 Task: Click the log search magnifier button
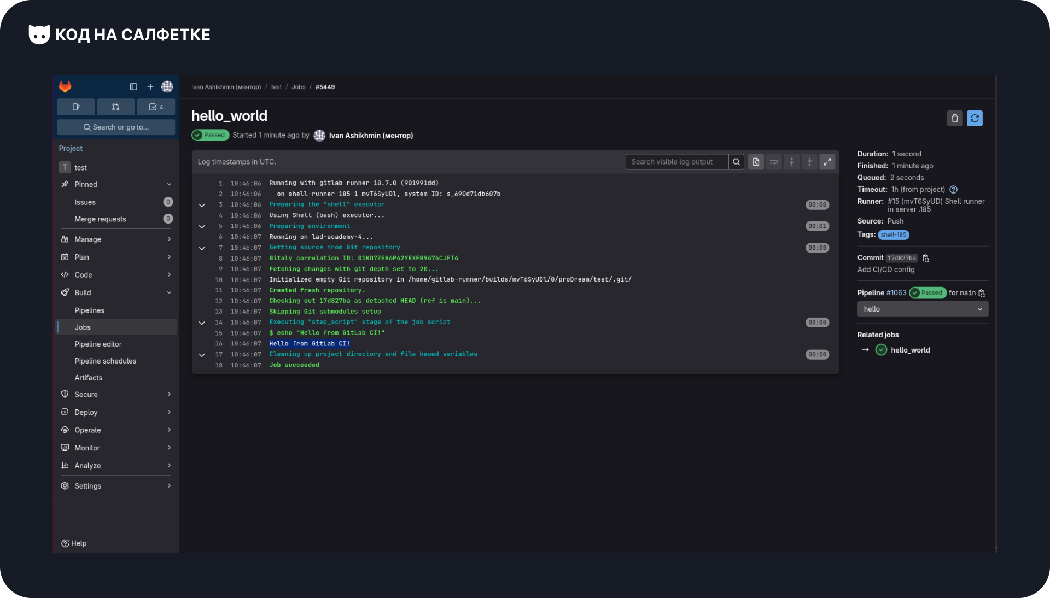click(736, 162)
